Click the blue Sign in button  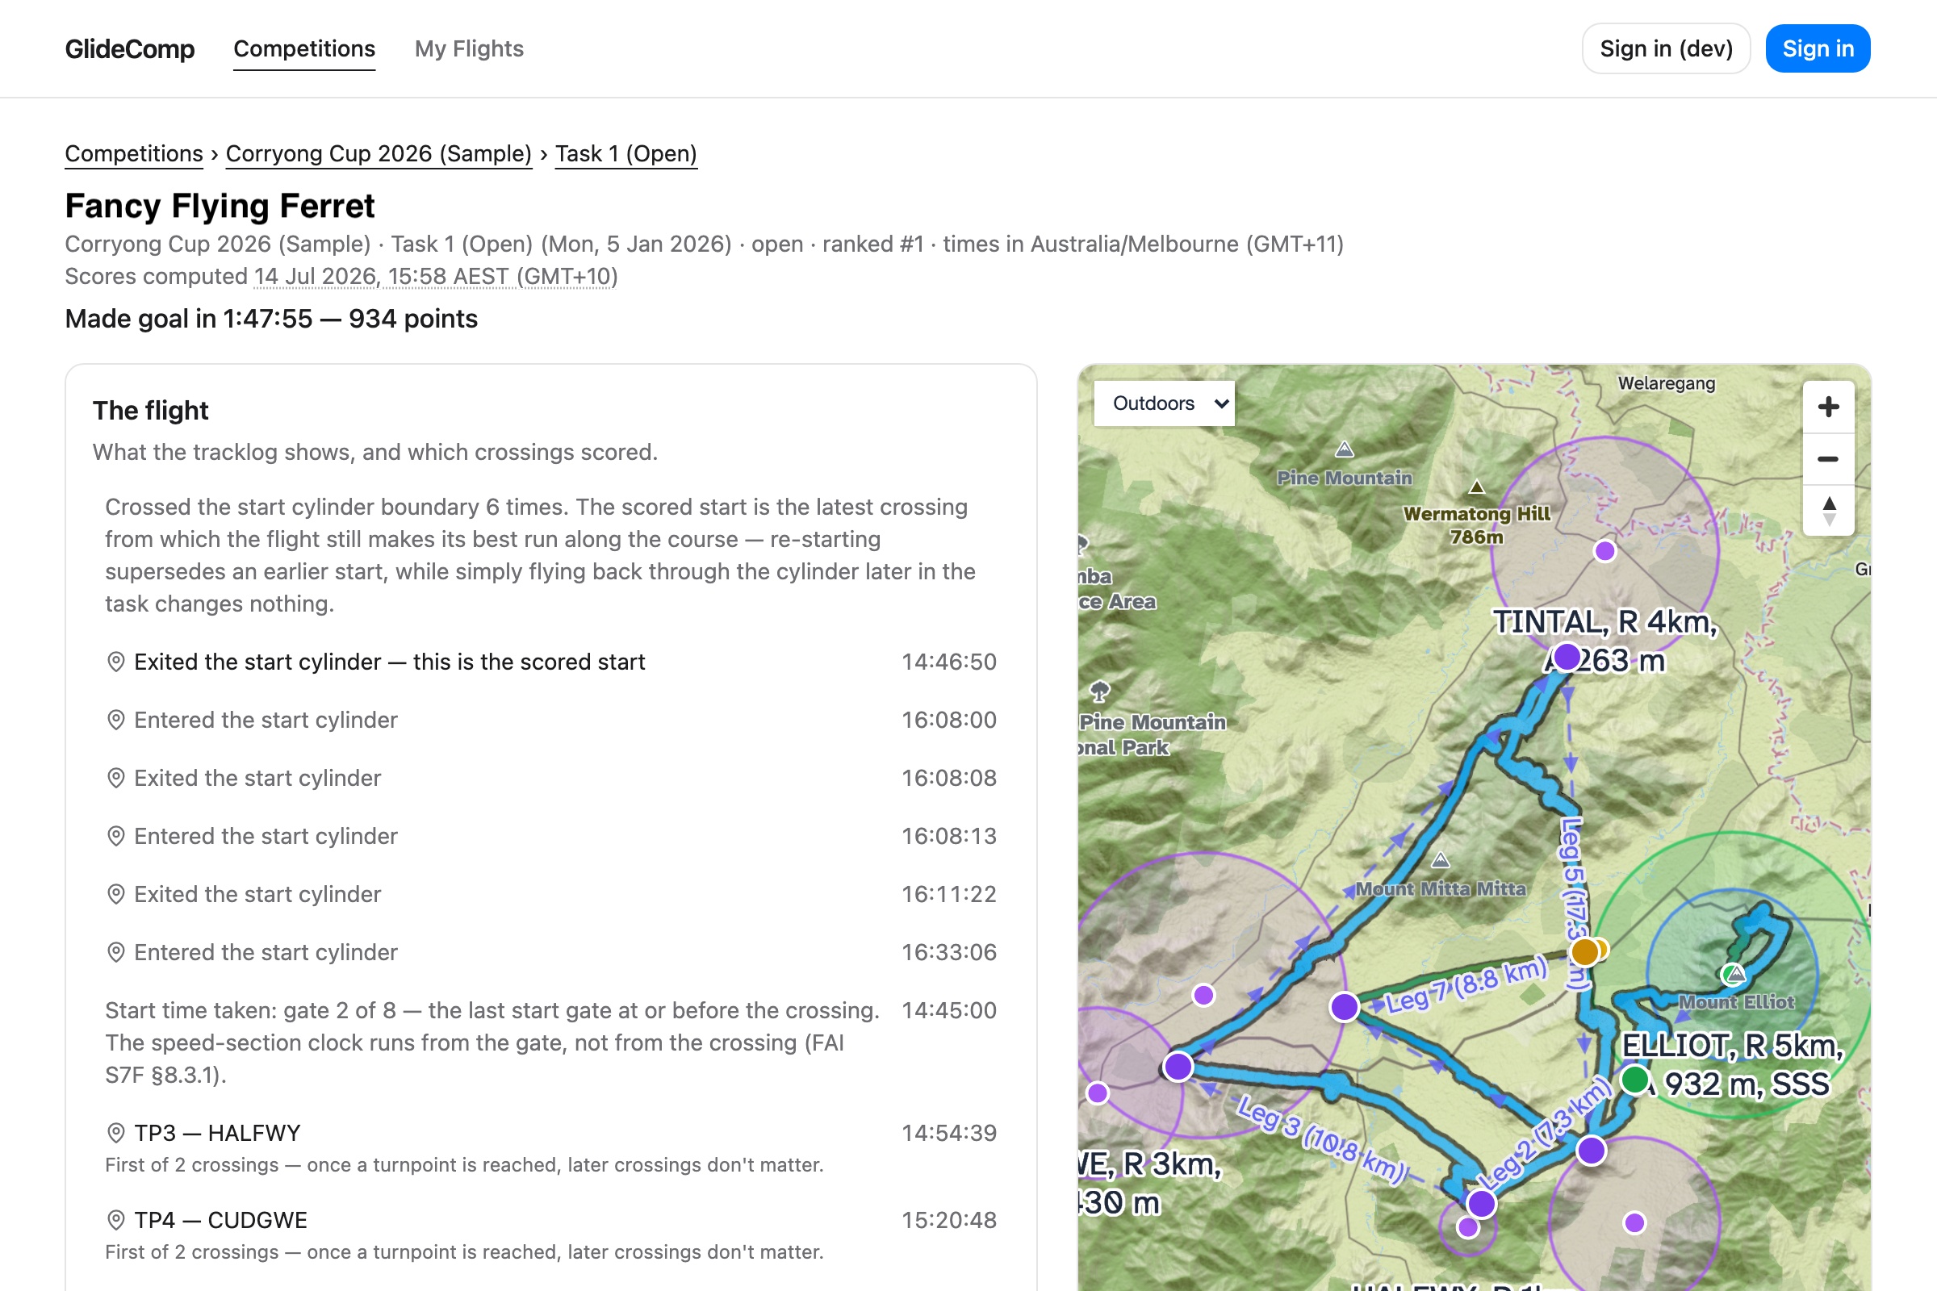pos(1818,48)
